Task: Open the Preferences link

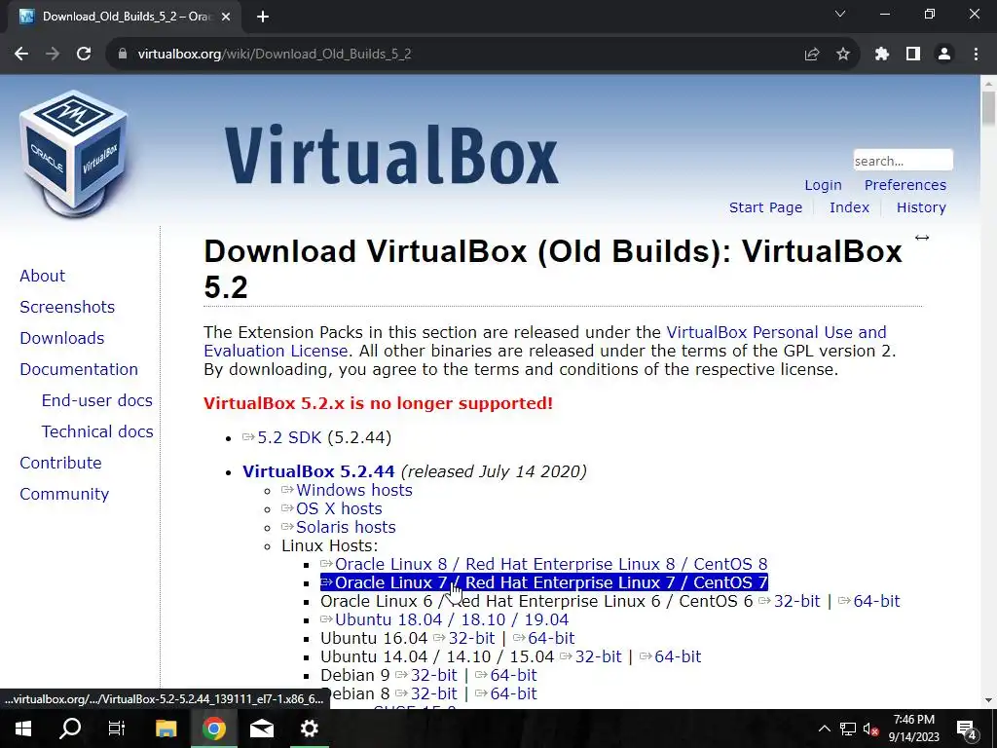Action: click(x=905, y=185)
